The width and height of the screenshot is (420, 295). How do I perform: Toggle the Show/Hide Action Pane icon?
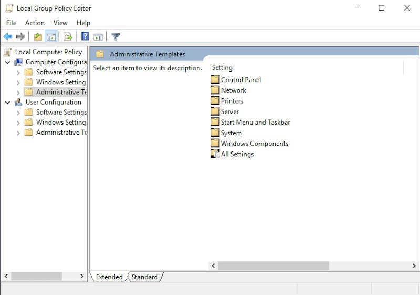(98, 37)
